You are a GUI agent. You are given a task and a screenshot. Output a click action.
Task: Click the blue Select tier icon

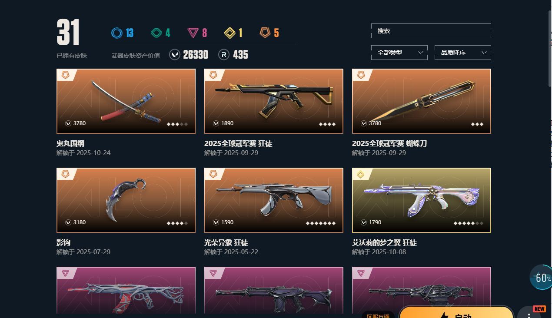tap(116, 33)
